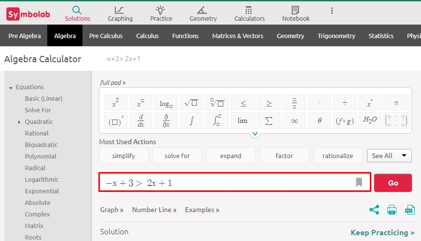
Task: Select Logarithmic in sidebar
Action: 41,179
